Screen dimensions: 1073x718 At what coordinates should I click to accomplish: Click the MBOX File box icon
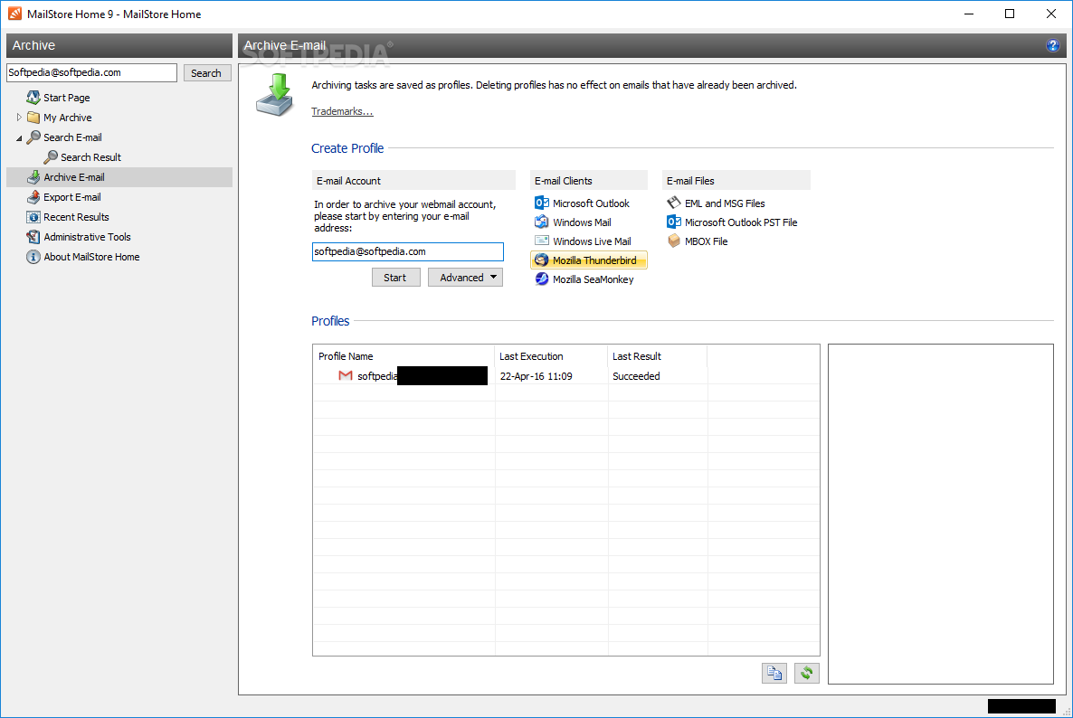coord(673,241)
